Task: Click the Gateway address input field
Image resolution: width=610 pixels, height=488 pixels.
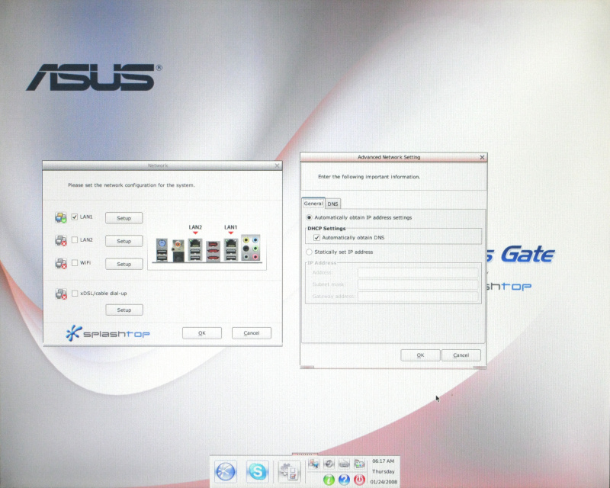Action: pyautogui.click(x=418, y=296)
